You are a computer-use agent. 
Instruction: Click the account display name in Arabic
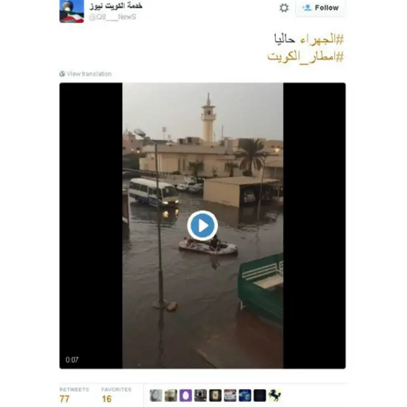pos(116,6)
